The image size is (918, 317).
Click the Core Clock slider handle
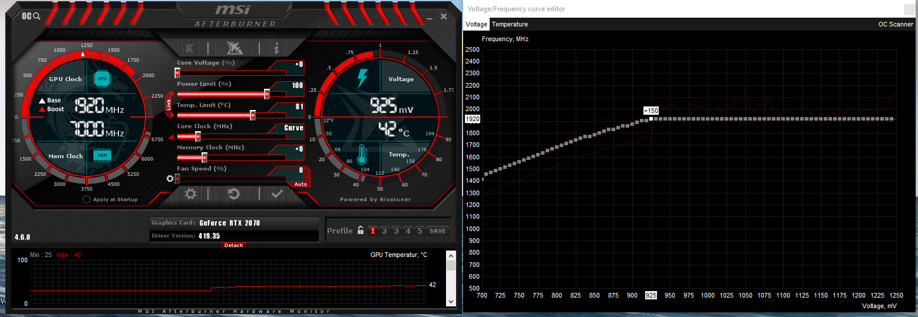[x=198, y=136]
